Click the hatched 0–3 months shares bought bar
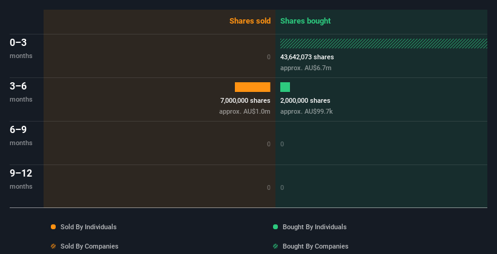This screenshot has height=254, width=497. tap(384, 44)
